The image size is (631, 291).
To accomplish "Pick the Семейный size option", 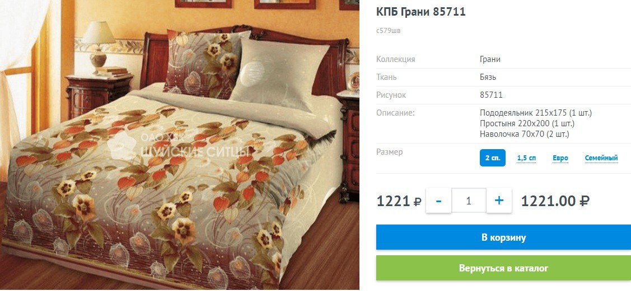I will point(601,158).
